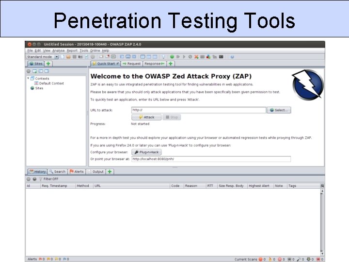The image size is (349, 262).
Task: Open the View menu
Action: (47, 50)
